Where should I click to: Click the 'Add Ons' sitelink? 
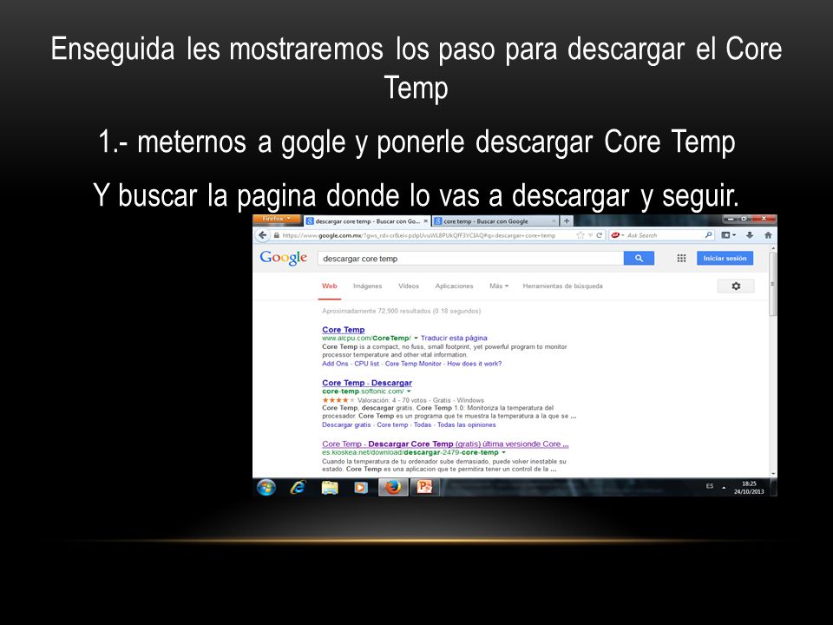[x=335, y=364]
